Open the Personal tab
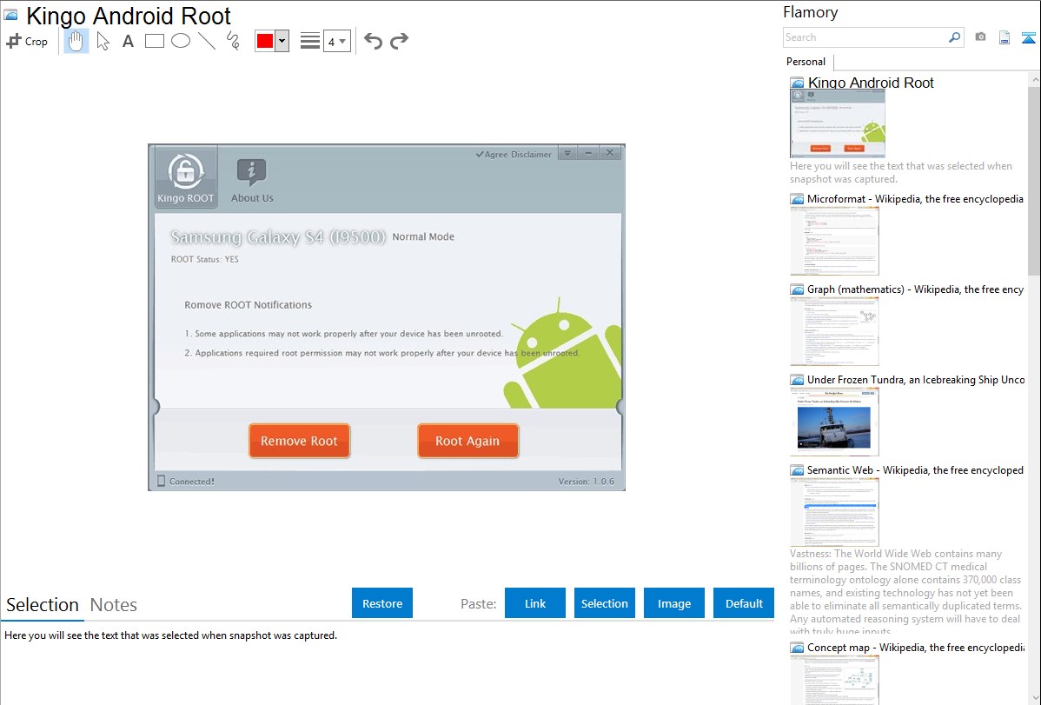Viewport: 1041px width, 705px height. 806,62
